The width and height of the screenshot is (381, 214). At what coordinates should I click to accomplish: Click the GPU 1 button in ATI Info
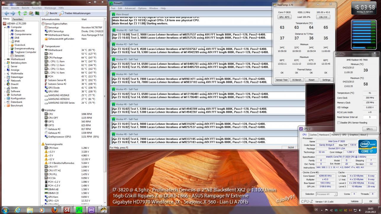click(369, 129)
